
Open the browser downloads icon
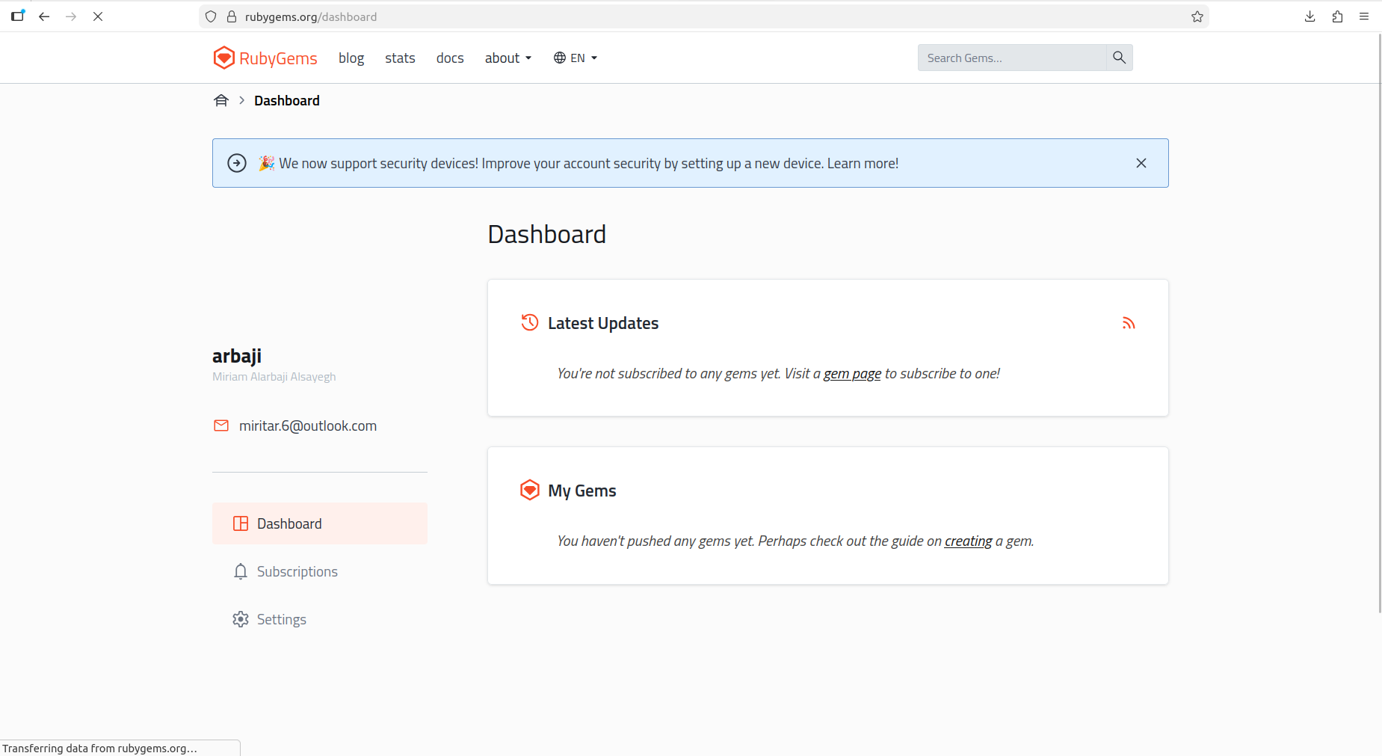tap(1309, 16)
